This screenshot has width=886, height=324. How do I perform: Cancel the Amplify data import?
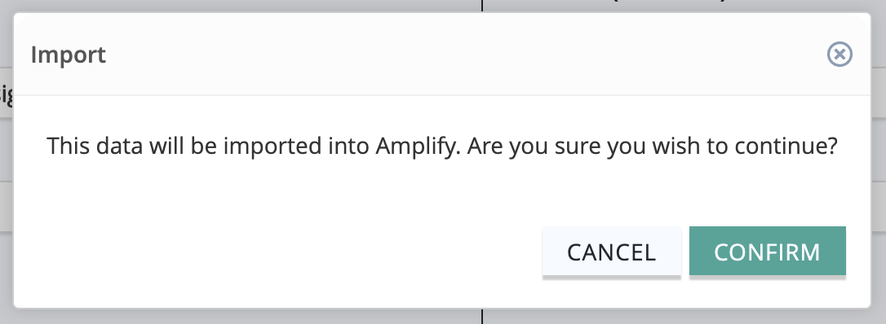pos(611,251)
